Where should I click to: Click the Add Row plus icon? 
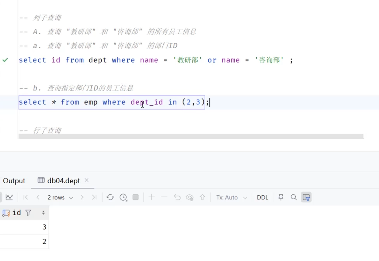pos(152,197)
